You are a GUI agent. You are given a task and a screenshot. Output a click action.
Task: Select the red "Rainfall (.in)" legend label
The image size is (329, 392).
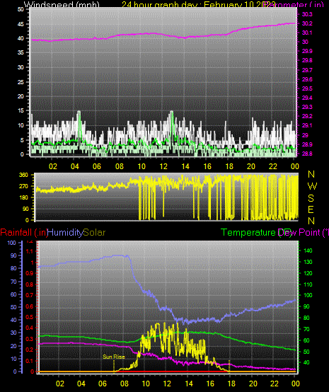coord(24,233)
